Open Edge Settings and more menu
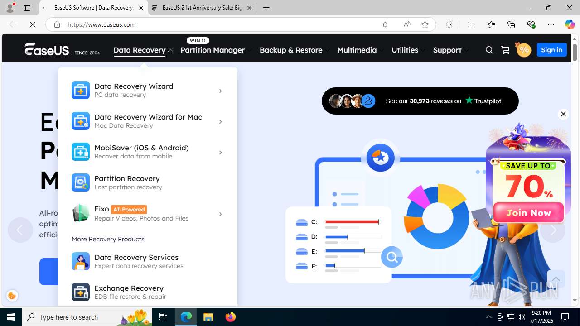The width and height of the screenshot is (580, 326). (551, 24)
